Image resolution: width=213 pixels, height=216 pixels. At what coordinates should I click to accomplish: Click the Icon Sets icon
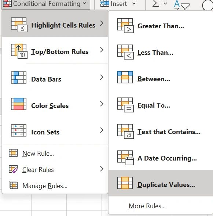19,130
